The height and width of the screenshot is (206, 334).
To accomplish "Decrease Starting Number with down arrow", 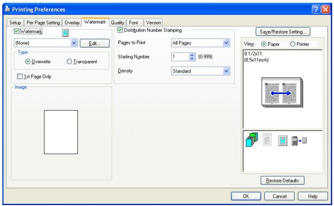I will [x=192, y=59].
